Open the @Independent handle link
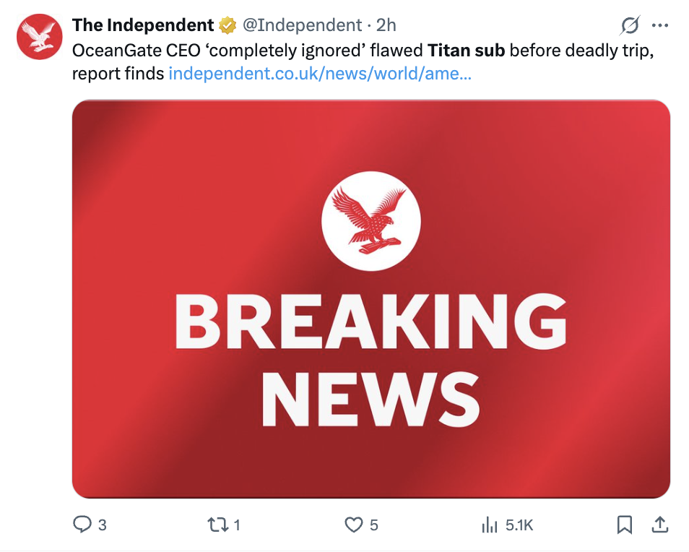This screenshot has width=689, height=552. (301, 25)
